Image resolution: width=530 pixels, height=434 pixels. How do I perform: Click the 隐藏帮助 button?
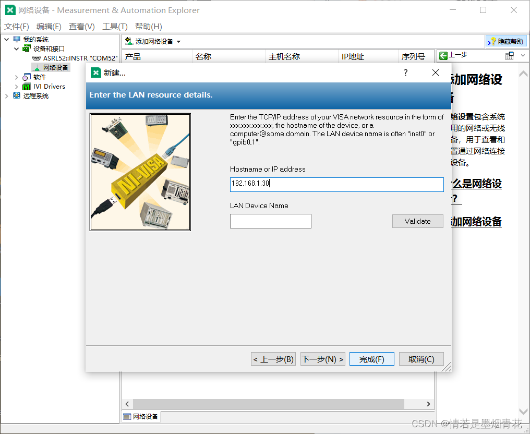tap(505, 42)
